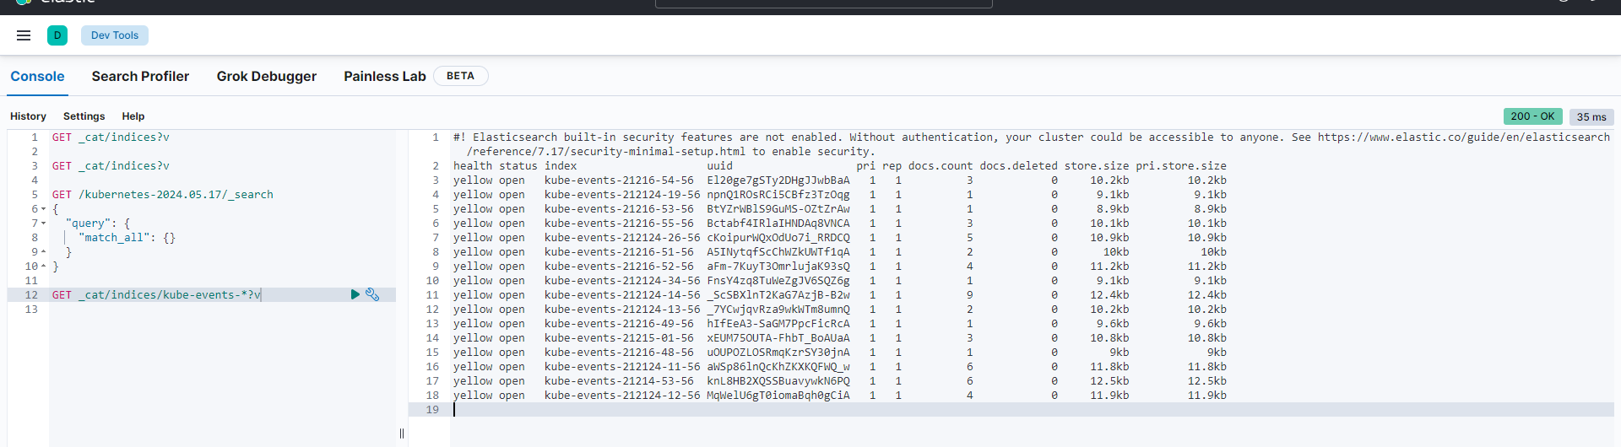The width and height of the screenshot is (1621, 447).
Task: Click index kube-events-212124-13-56
Action: (622, 309)
